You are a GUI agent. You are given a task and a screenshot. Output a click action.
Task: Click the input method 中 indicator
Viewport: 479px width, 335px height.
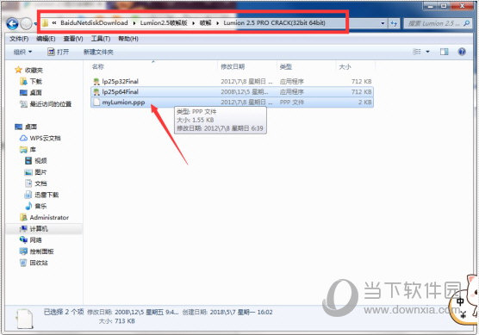tap(460, 301)
